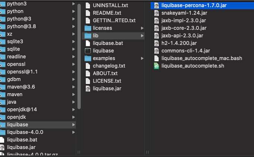Expand the openssl@1.1 folder arrow
Viewport: 254px width, 157px height.
[73, 72]
